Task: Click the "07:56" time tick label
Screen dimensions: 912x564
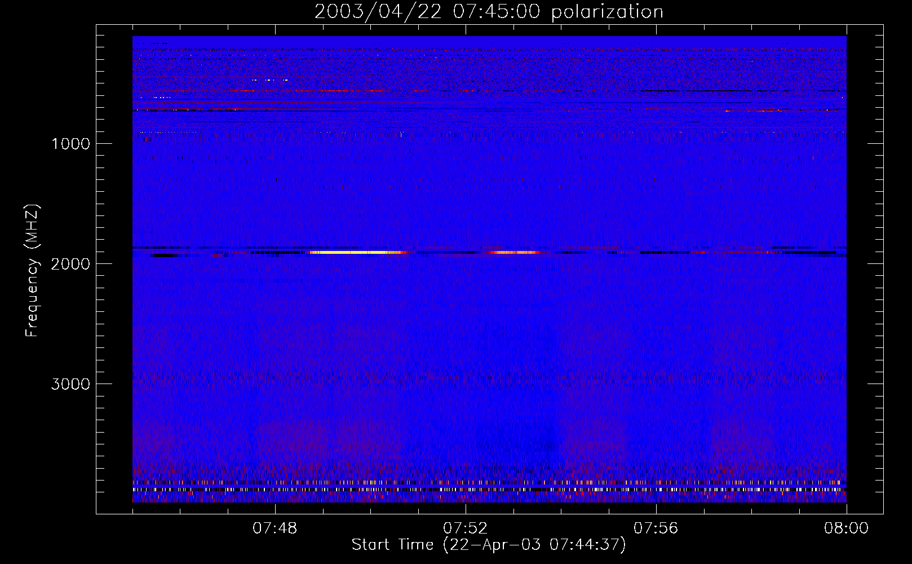Action: coord(656,528)
